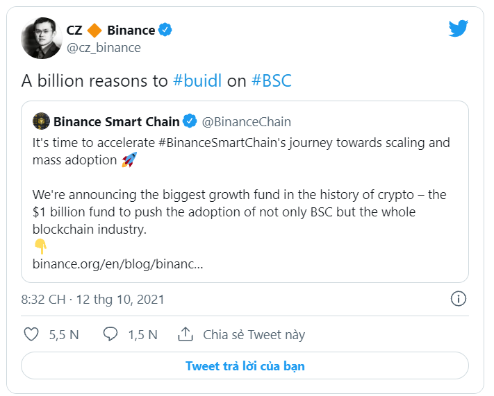Viewport: 494px width, 396px height.
Task: Click "Chia sẻ Tweet này" share text
Action: (254, 334)
